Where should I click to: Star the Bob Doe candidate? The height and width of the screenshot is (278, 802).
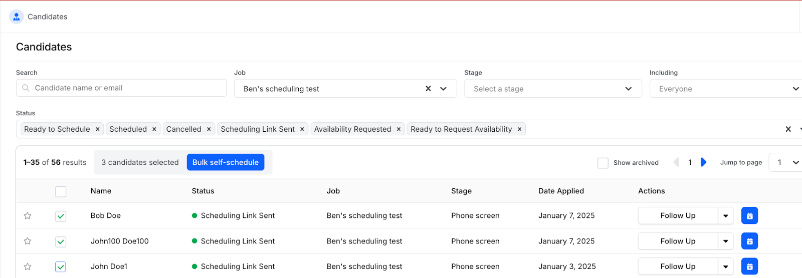[x=28, y=216]
